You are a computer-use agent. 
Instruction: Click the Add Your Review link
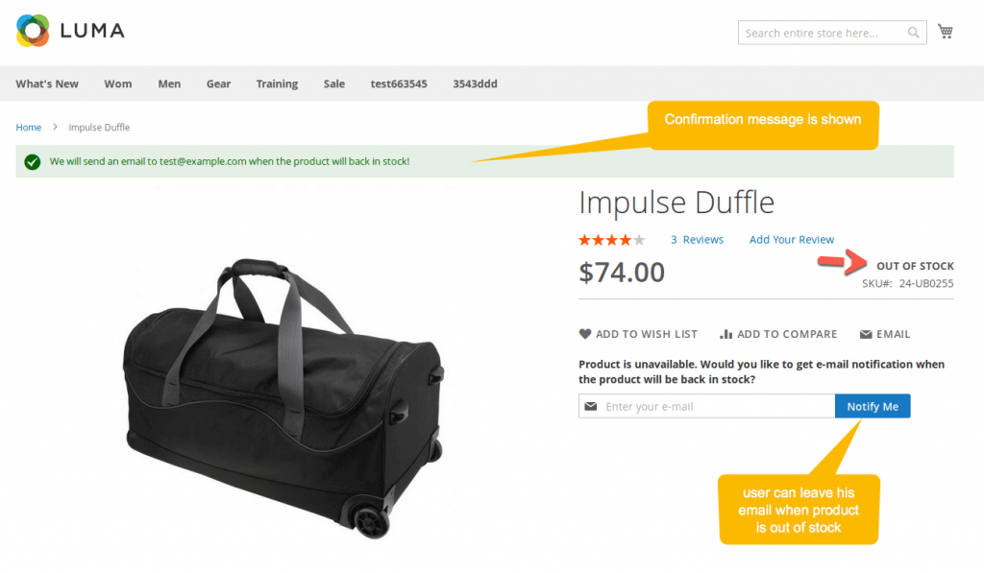click(x=792, y=240)
